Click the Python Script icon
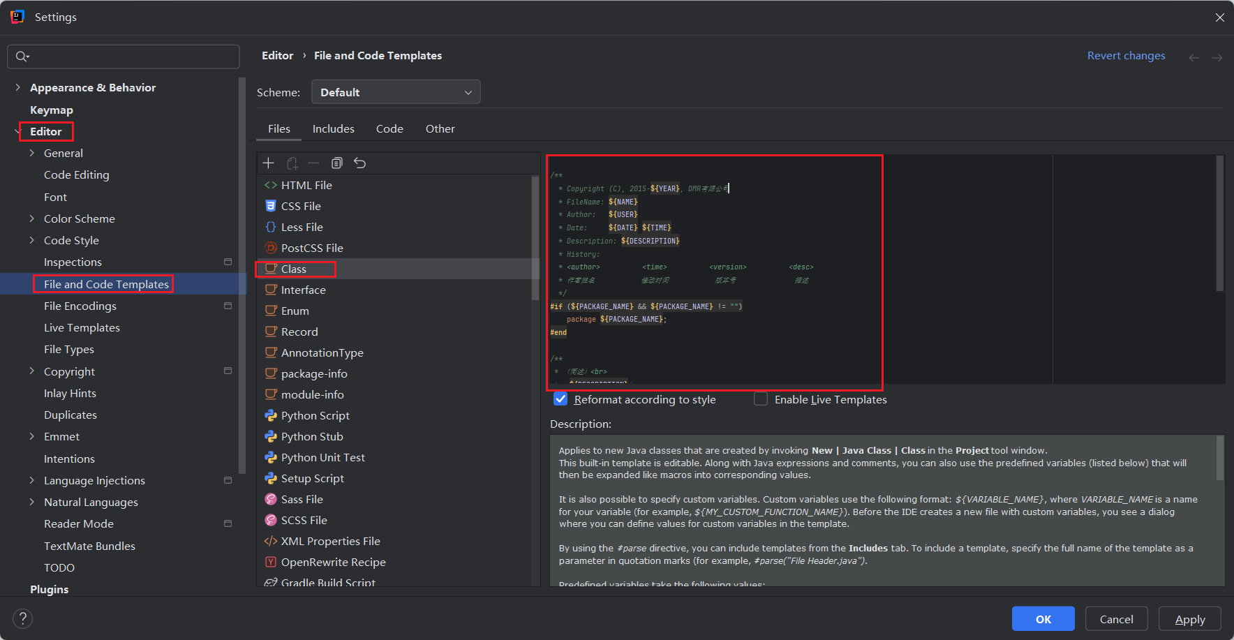The width and height of the screenshot is (1234, 640). point(271,415)
